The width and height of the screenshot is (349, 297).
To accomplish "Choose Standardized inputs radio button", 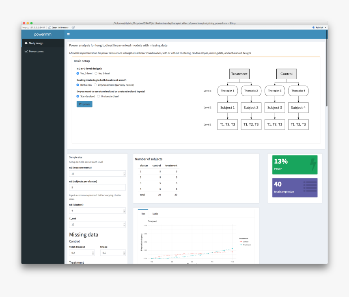I will (78, 96).
